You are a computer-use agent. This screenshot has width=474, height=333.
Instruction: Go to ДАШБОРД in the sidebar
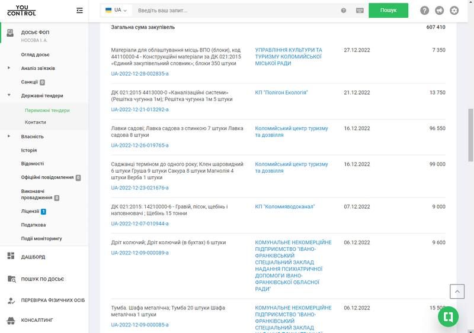[33, 257]
